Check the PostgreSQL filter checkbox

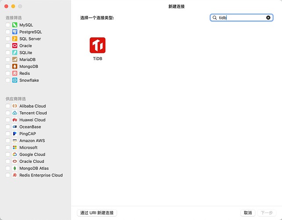coord(8,32)
